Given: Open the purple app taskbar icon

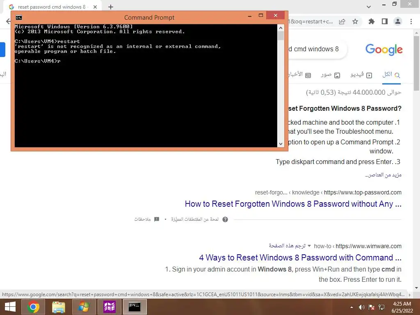Looking at the screenshot, I should click(x=109, y=307).
